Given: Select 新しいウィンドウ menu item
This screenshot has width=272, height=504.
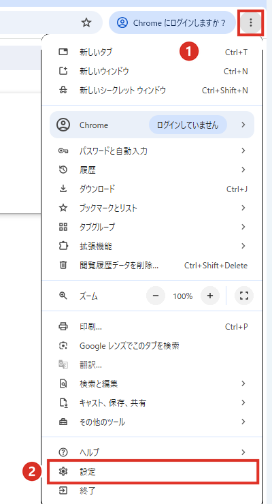Looking at the screenshot, I should pyautogui.click(x=152, y=71).
